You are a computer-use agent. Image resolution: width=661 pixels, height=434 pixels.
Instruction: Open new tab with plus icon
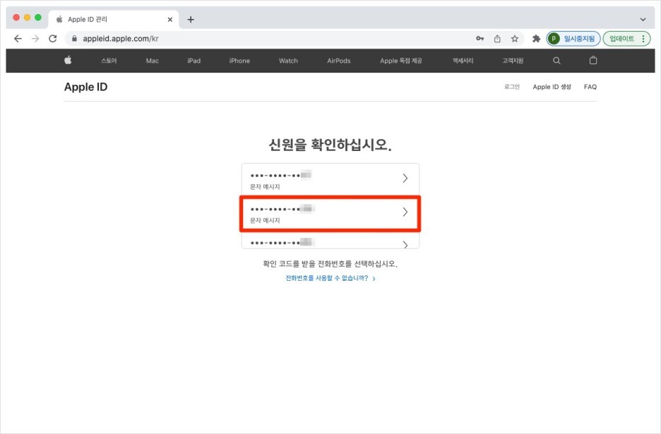coord(191,19)
